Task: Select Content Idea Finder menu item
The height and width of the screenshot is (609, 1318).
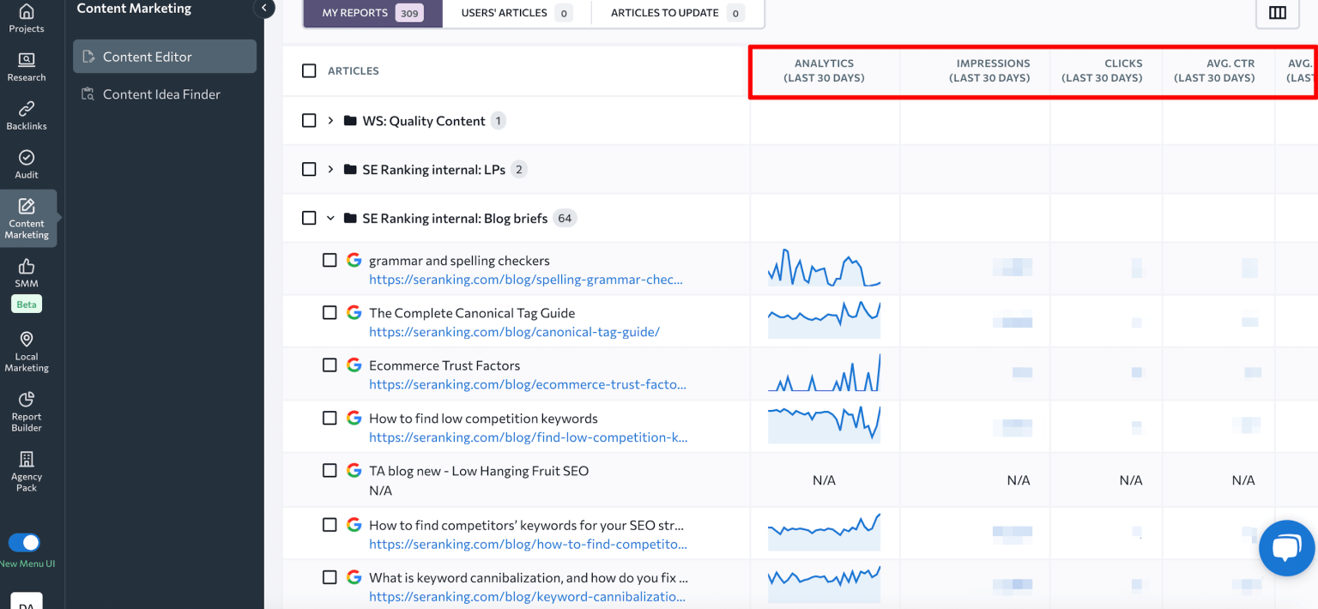Action: 161,94
